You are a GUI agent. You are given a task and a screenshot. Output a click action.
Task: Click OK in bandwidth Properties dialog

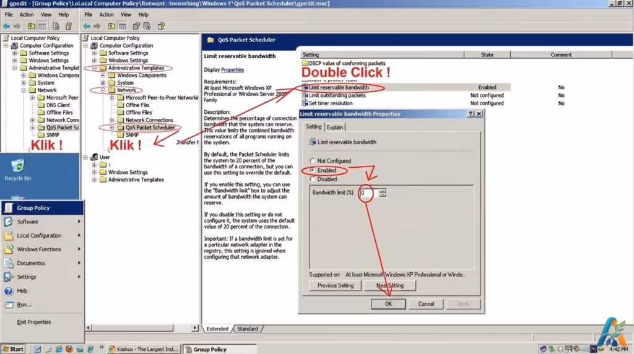point(388,304)
